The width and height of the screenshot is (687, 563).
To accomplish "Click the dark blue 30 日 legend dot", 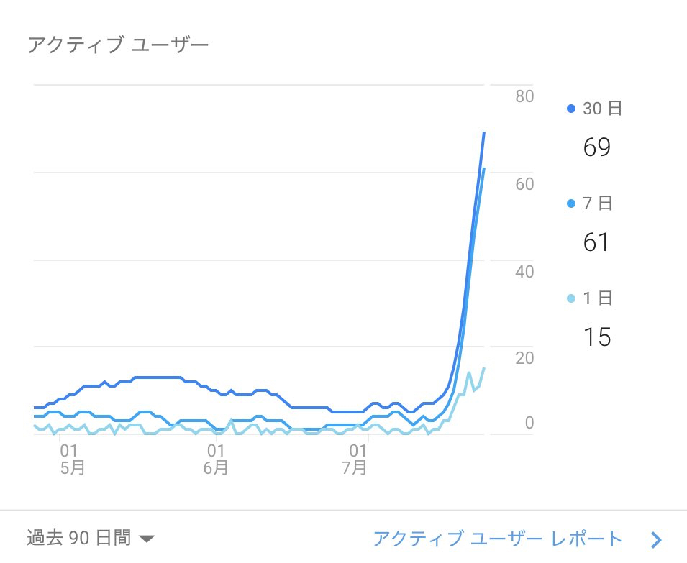I will coord(571,109).
